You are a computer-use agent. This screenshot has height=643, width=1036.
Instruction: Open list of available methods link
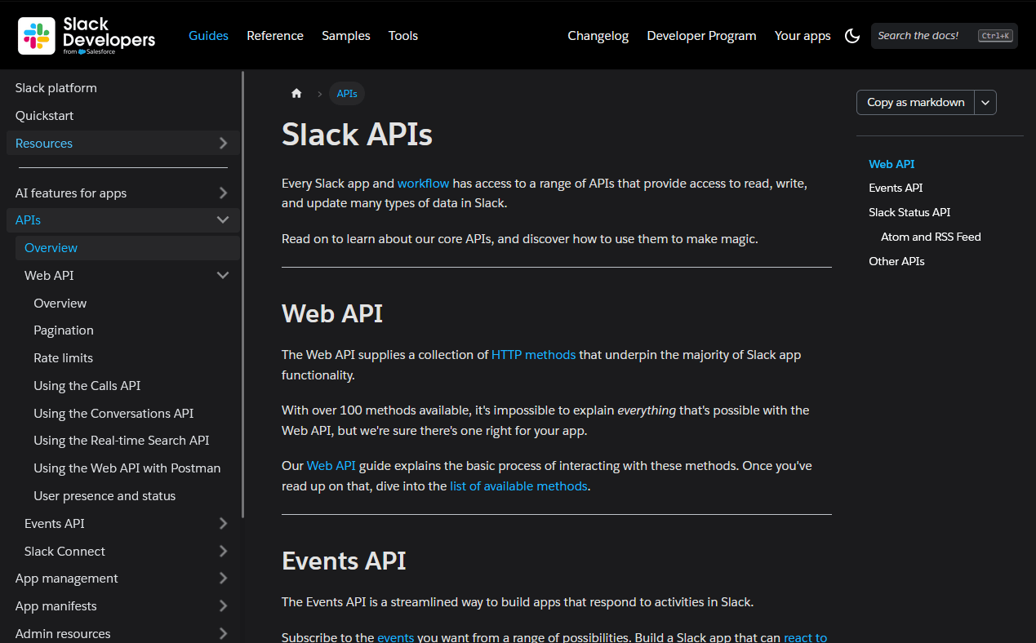[x=518, y=486]
